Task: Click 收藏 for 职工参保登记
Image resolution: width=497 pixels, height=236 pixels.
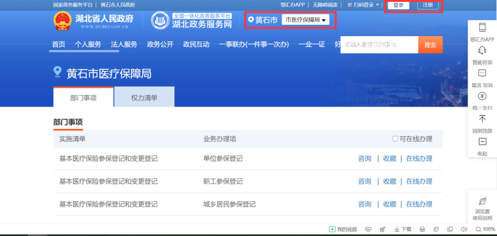Action: [390, 181]
